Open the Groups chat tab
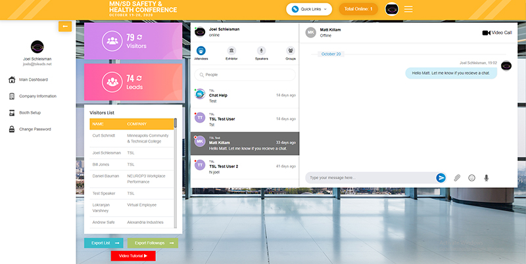This screenshot has height=264, width=526. [290, 53]
